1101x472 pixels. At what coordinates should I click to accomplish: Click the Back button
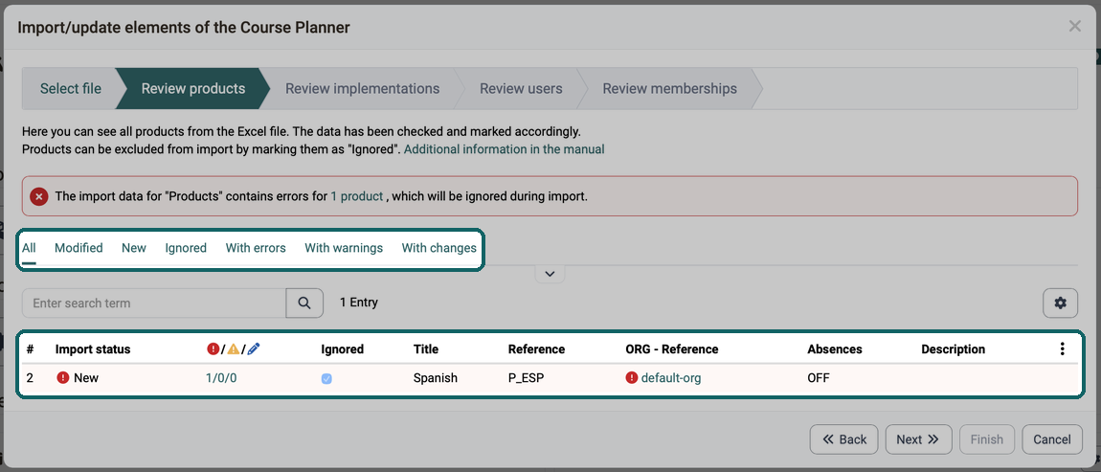(844, 439)
